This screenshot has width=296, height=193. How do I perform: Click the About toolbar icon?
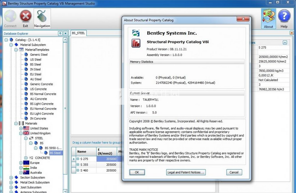[269, 19]
